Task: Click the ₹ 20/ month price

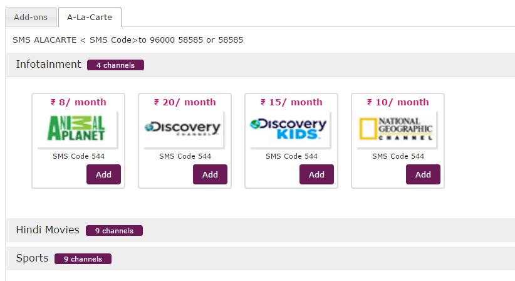Action: tap(185, 102)
